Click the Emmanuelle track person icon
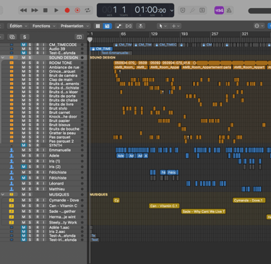Image resolution: width=271 pixels, height=264 pixels. coord(12,150)
